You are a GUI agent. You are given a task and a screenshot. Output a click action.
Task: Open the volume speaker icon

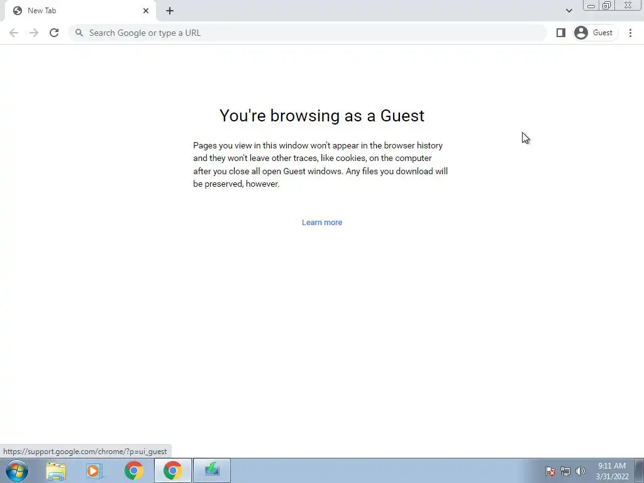tap(580, 471)
